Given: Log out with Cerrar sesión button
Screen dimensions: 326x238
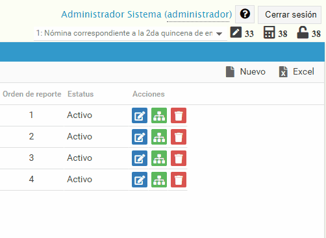Looking at the screenshot, I should (290, 15).
